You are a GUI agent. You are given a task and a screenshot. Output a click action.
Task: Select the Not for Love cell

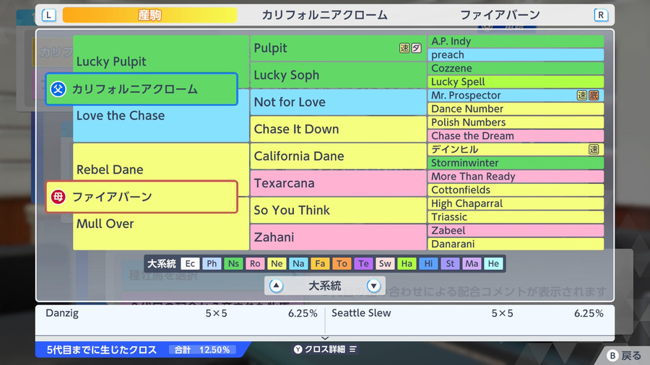[x=338, y=102]
